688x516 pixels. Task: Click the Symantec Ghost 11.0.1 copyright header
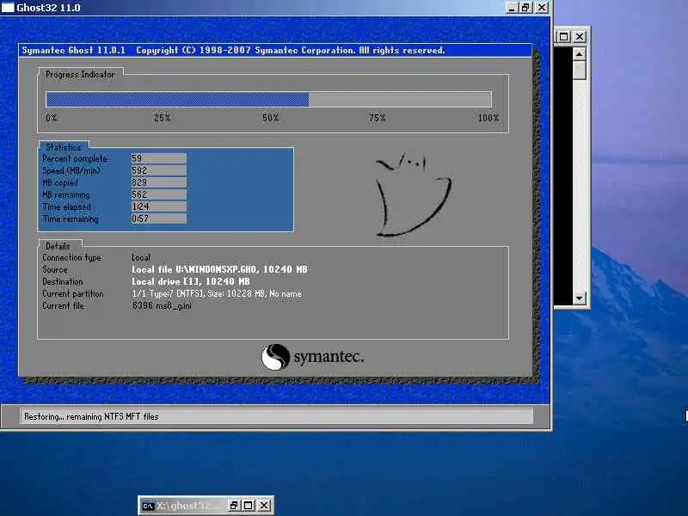[x=233, y=50]
